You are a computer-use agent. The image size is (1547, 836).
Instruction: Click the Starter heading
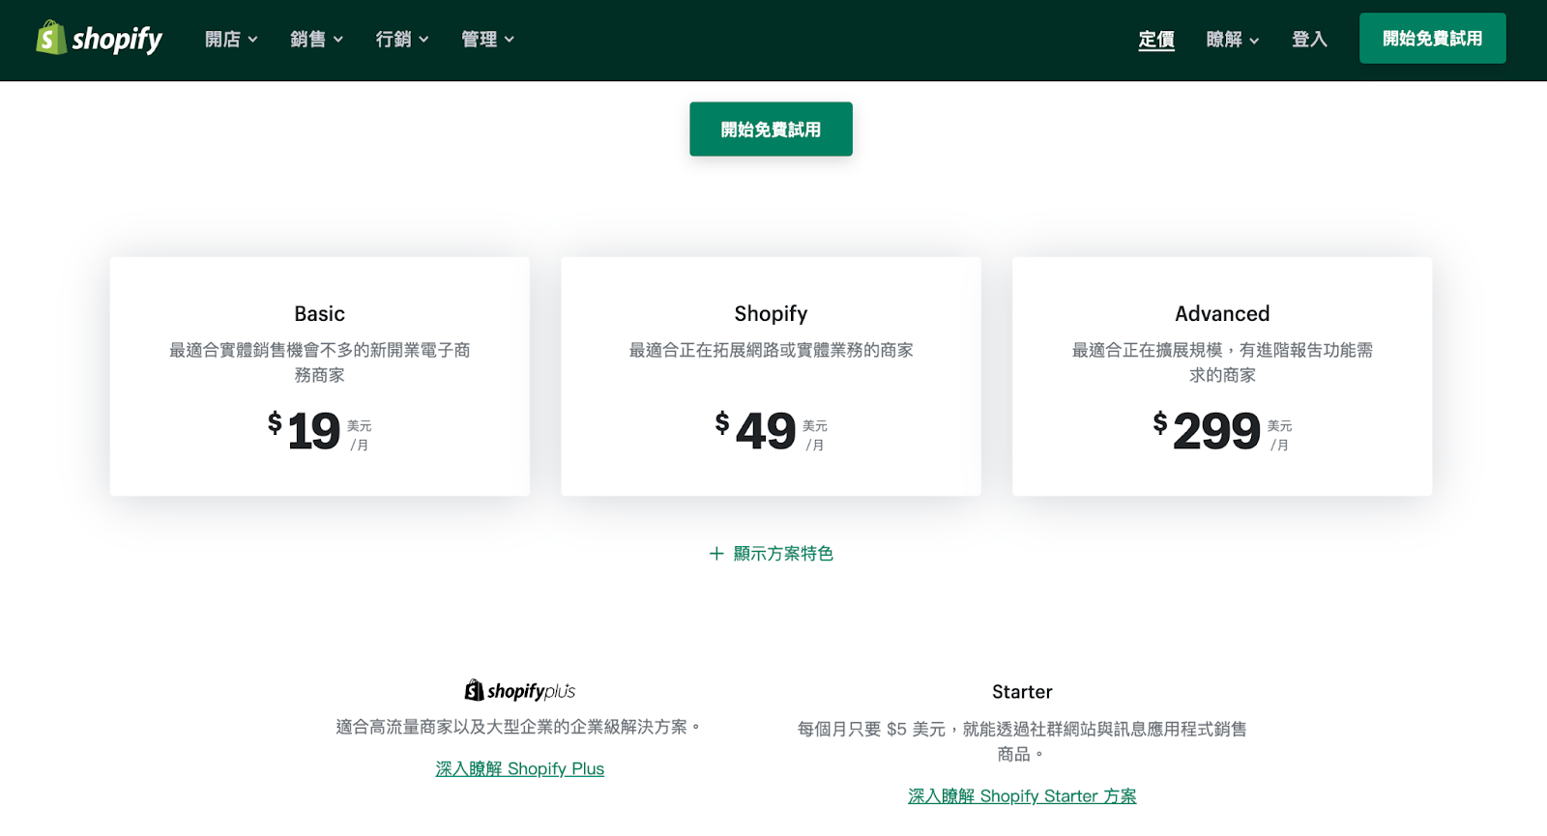point(1022,692)
